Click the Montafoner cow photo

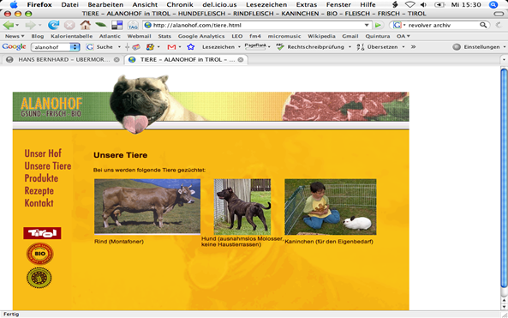click(x=147, y=207)
